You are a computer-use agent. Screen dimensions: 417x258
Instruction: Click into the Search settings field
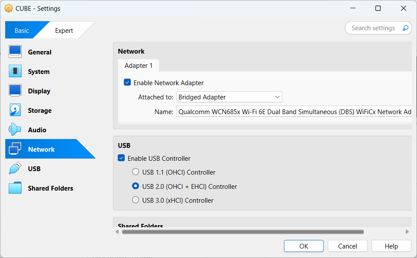[372, 28]
